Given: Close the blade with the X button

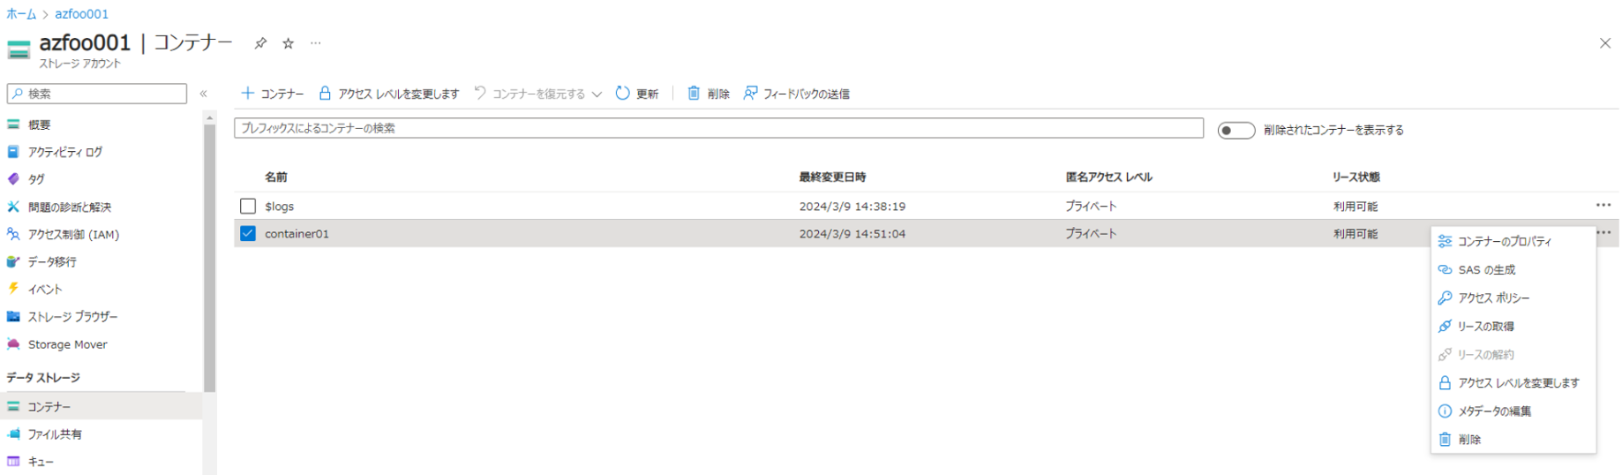Looking at the screenshot, I should click(1604, 43).
